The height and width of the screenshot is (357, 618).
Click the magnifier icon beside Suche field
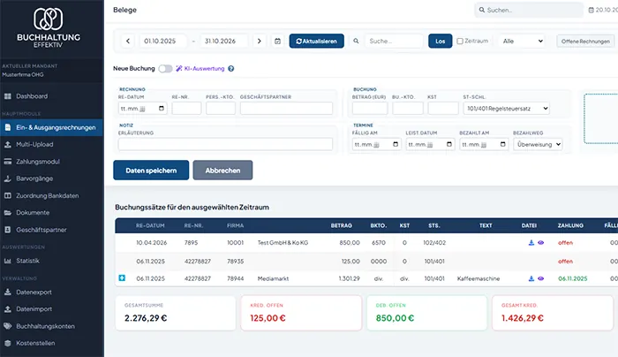(x=356, y=41)
